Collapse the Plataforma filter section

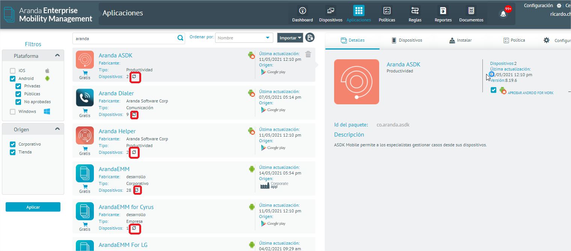[57, 56]
